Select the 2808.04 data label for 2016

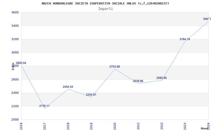pos(21,63)
